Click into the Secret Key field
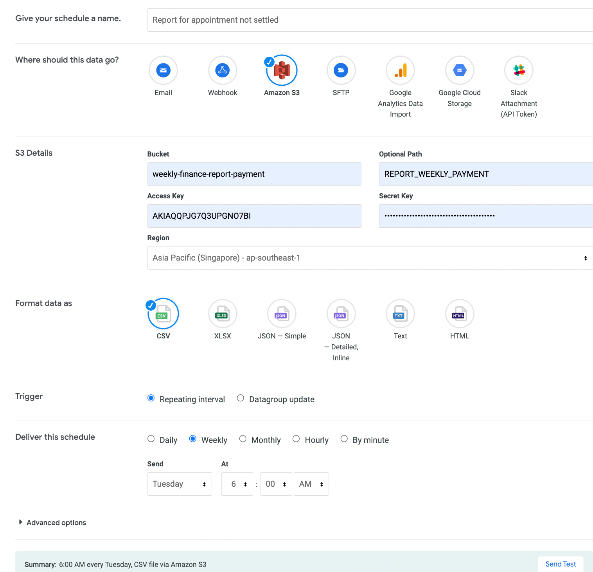The height and width of the screenshot is (572, 593). click(486, 216)
